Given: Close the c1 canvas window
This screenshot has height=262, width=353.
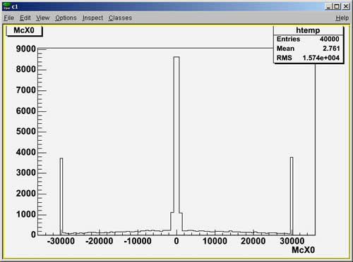Looking at the screenshot, I should (x=346, y=6).
